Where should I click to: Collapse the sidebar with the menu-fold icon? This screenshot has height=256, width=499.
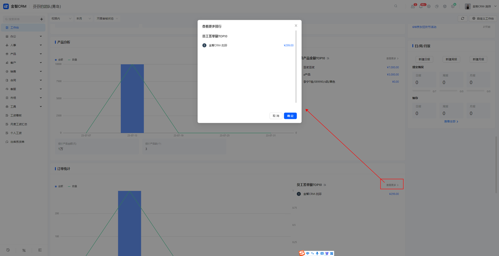[40, 250]
